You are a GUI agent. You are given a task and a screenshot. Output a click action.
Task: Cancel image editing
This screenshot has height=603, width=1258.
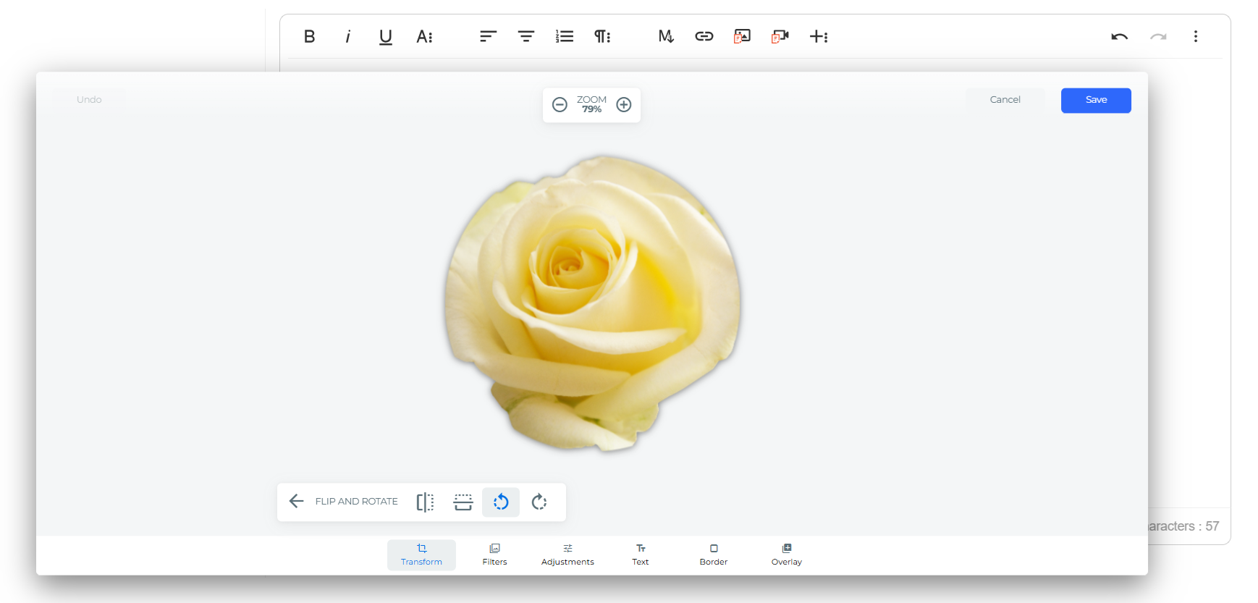tap(1005, 100)
